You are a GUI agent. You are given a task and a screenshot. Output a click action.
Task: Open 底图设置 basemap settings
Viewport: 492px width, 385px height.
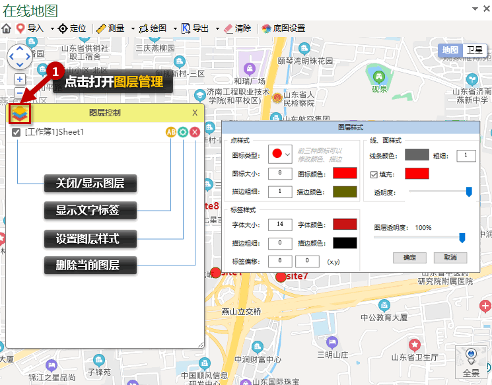pyautogui.click(x=283, y=28)
